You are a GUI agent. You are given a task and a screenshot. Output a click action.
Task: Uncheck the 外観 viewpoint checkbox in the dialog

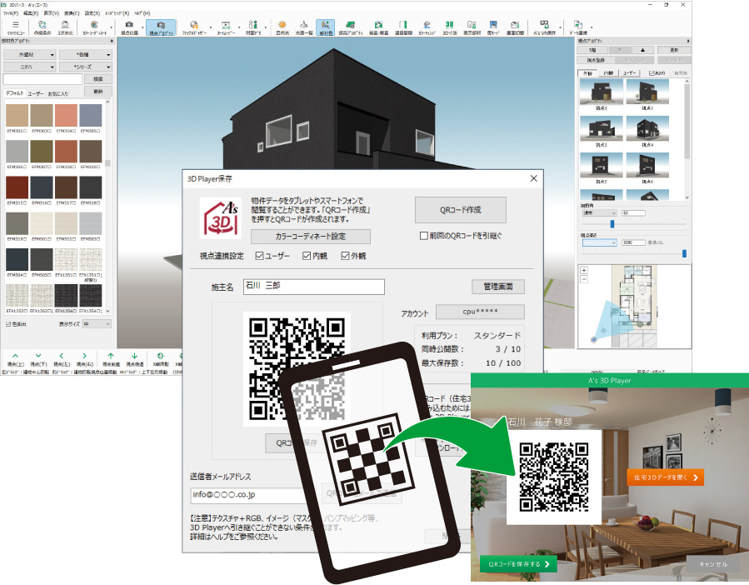pyautogui.click(x=345, y=256)
